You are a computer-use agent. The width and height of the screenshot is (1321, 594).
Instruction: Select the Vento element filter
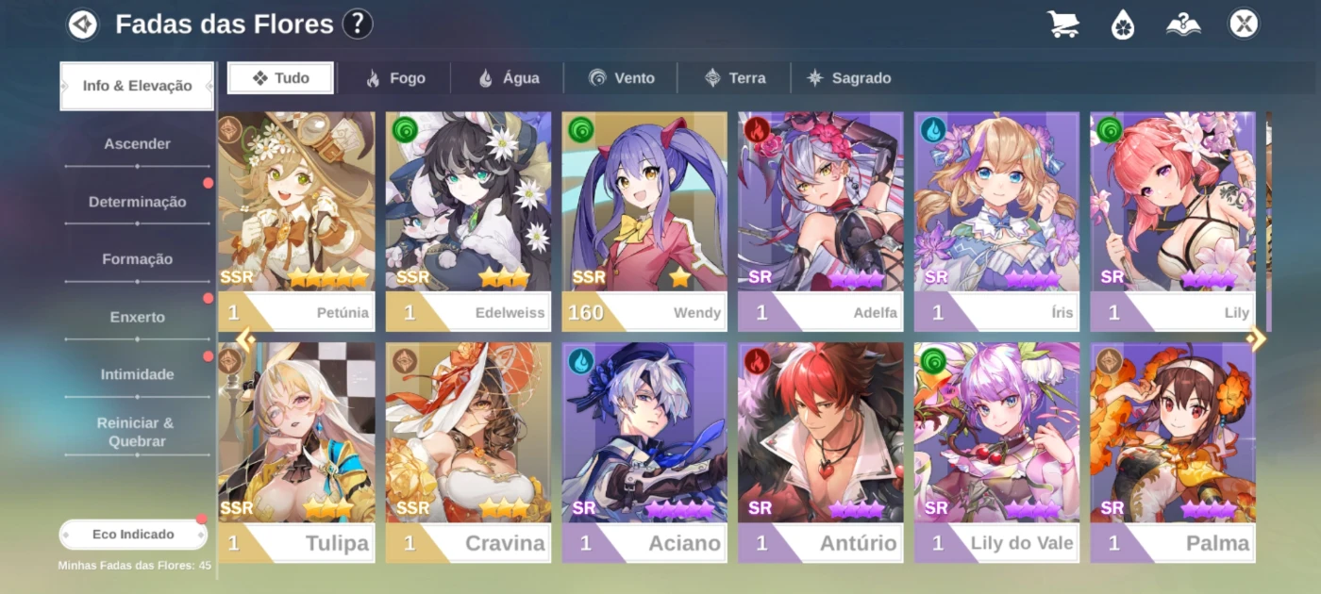point(622,78)
